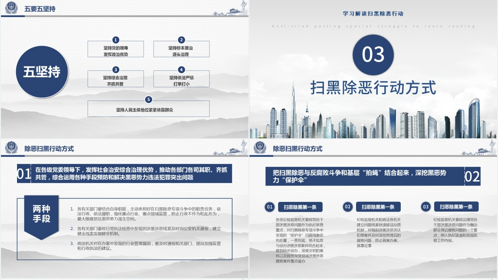Click the 02 block on the 把扫黑除恶 banner
498x280 pixels.
point(472,177)
